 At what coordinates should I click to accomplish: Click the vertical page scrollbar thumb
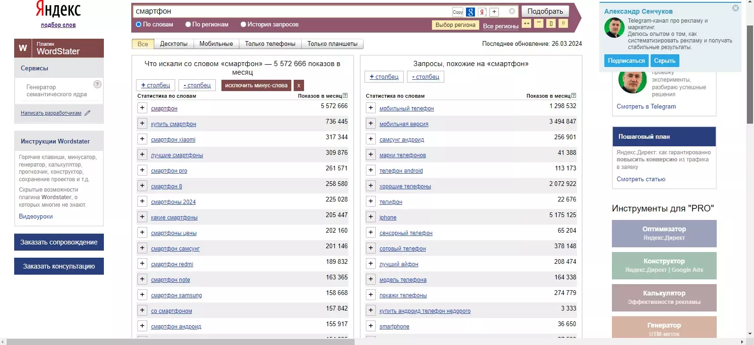click(x=750, y=74)
